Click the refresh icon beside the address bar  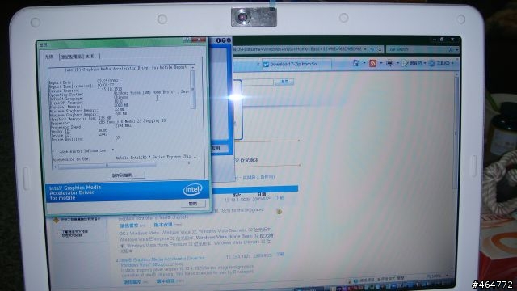pos(372,49)
